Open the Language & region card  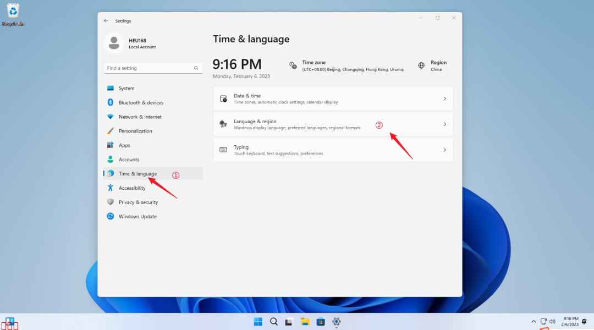coord(333,124)
